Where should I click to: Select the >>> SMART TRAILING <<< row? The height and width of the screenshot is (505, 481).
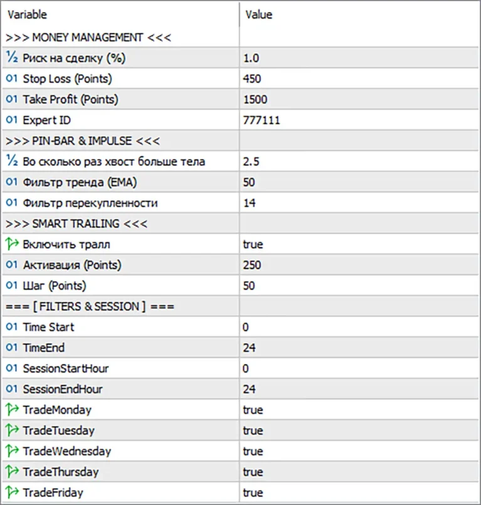(240, 223)
